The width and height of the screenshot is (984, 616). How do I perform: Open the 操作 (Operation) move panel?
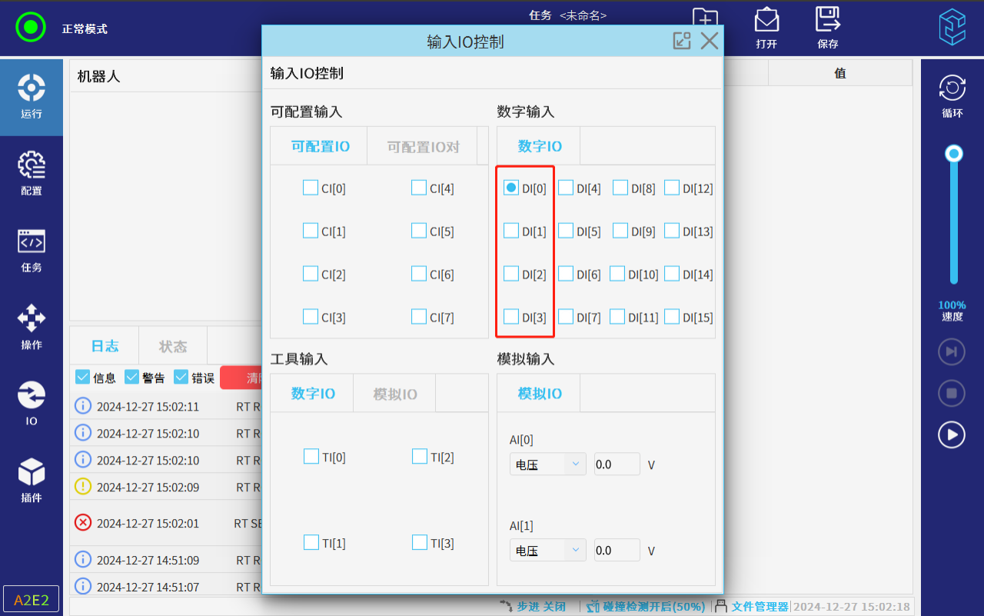coord(31,326)
